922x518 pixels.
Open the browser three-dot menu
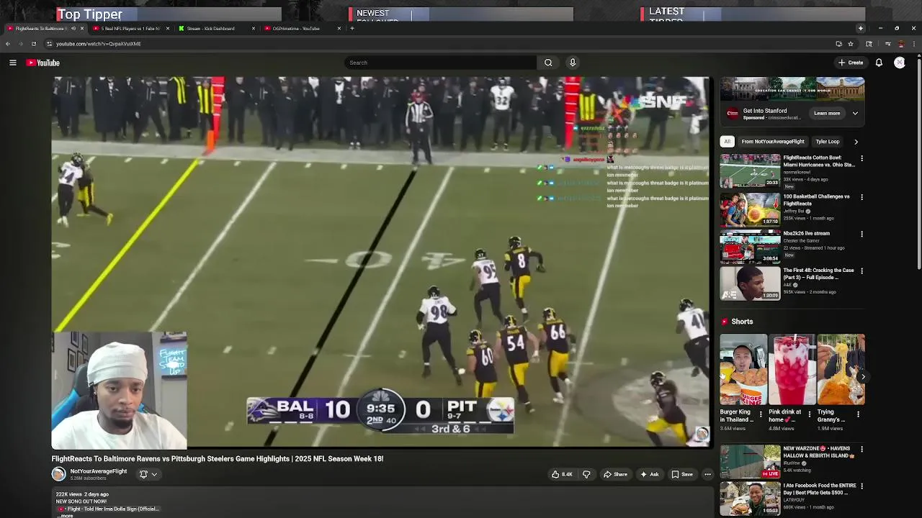tap(913, 44)
